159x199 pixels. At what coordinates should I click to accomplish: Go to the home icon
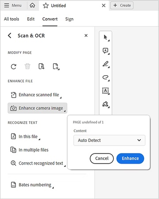(32, 5)
